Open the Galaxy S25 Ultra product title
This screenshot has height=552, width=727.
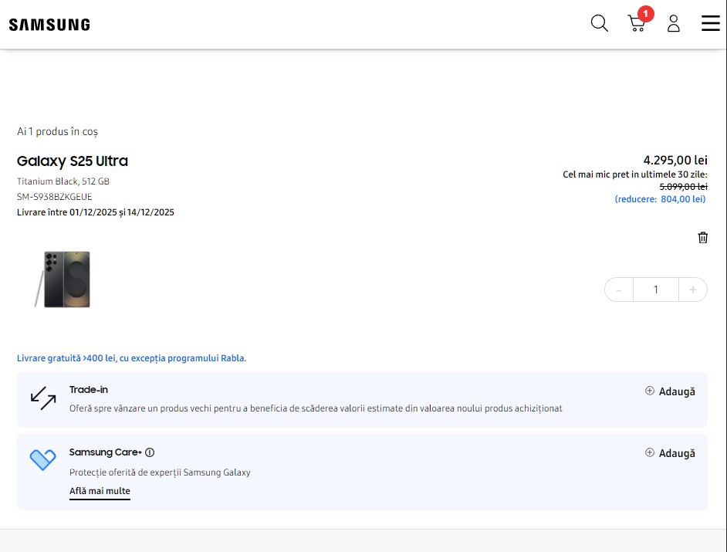point(73,161)
